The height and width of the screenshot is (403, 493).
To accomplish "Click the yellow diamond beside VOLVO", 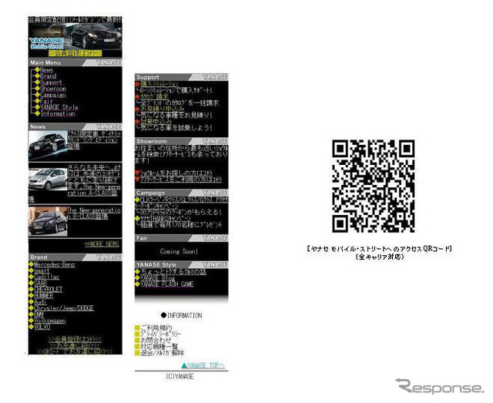I will click(31, 327).
